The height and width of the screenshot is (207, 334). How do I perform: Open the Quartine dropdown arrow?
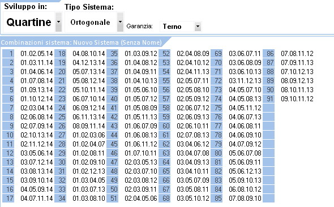(58, 22)
